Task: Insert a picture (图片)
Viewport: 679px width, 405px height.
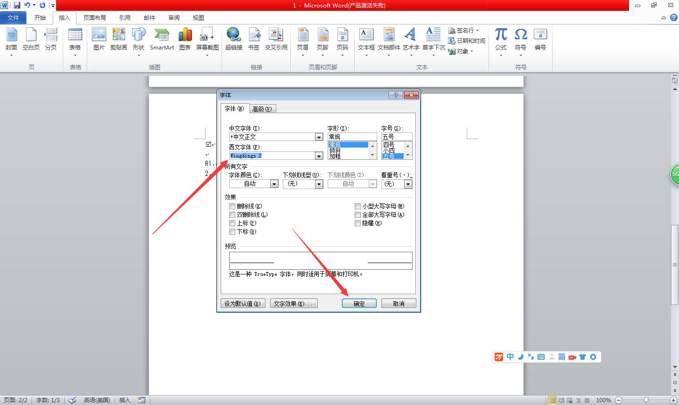Action: point(99,40)
